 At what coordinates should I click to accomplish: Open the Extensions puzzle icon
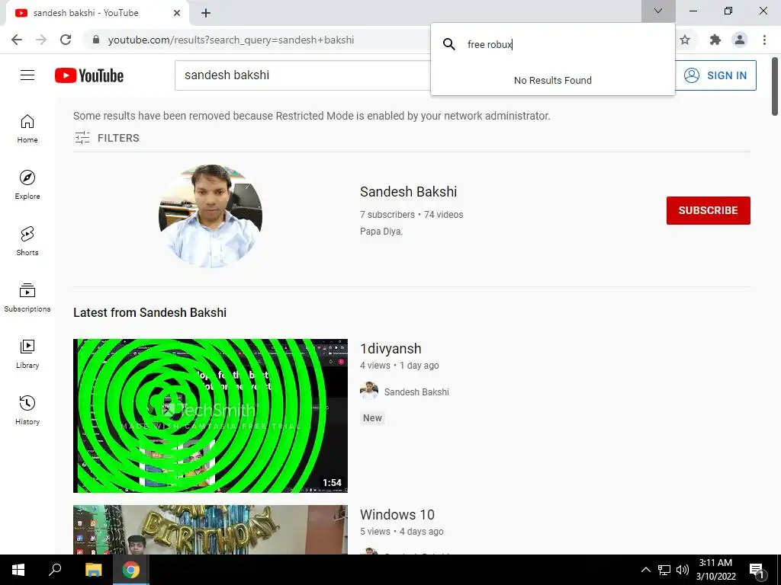[715, 40]
